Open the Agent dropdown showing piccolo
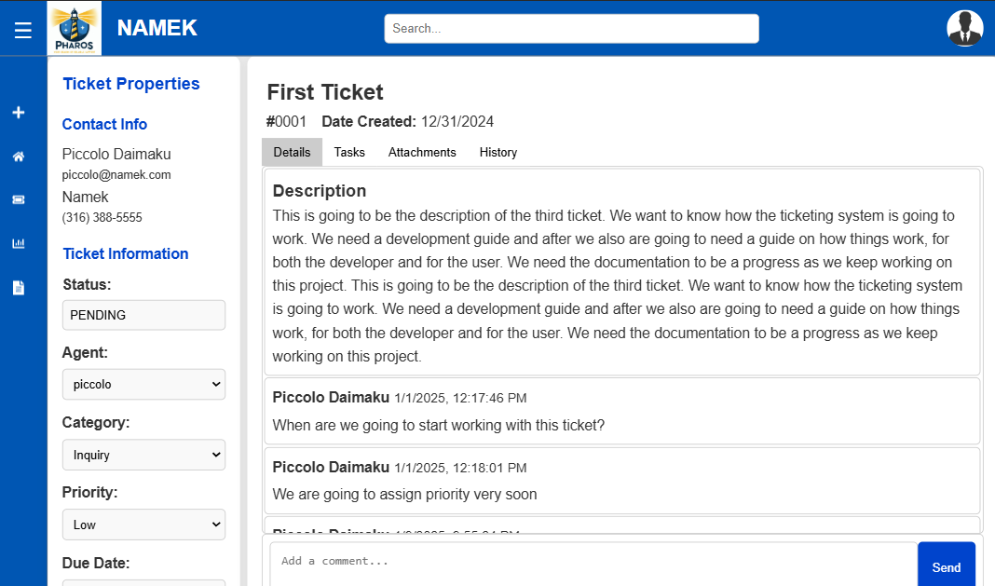The height and width of the screenshot is (586, 995). pyautogui.click(x=143, y=384)
